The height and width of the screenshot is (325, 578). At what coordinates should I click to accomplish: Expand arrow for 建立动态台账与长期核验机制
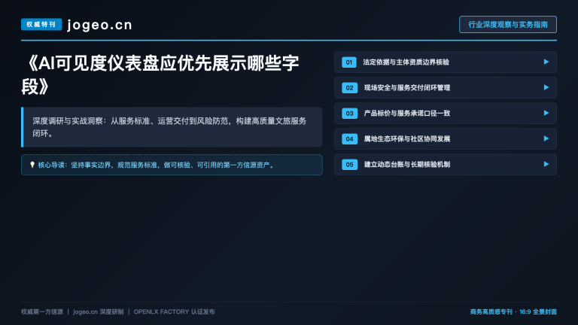tap(546, 164)
